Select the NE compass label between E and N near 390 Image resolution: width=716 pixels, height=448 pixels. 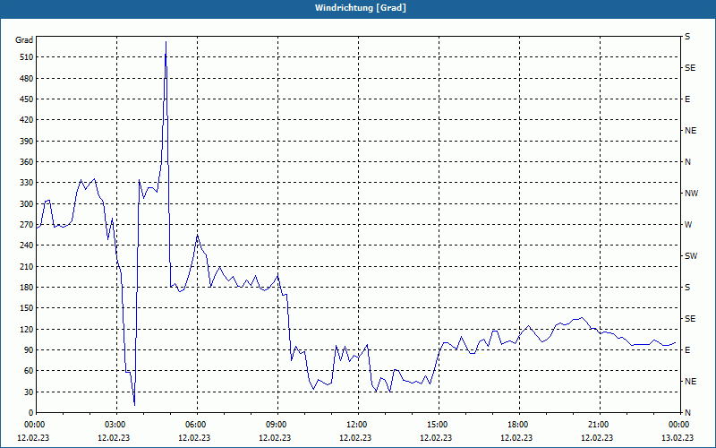click(690, 131)
